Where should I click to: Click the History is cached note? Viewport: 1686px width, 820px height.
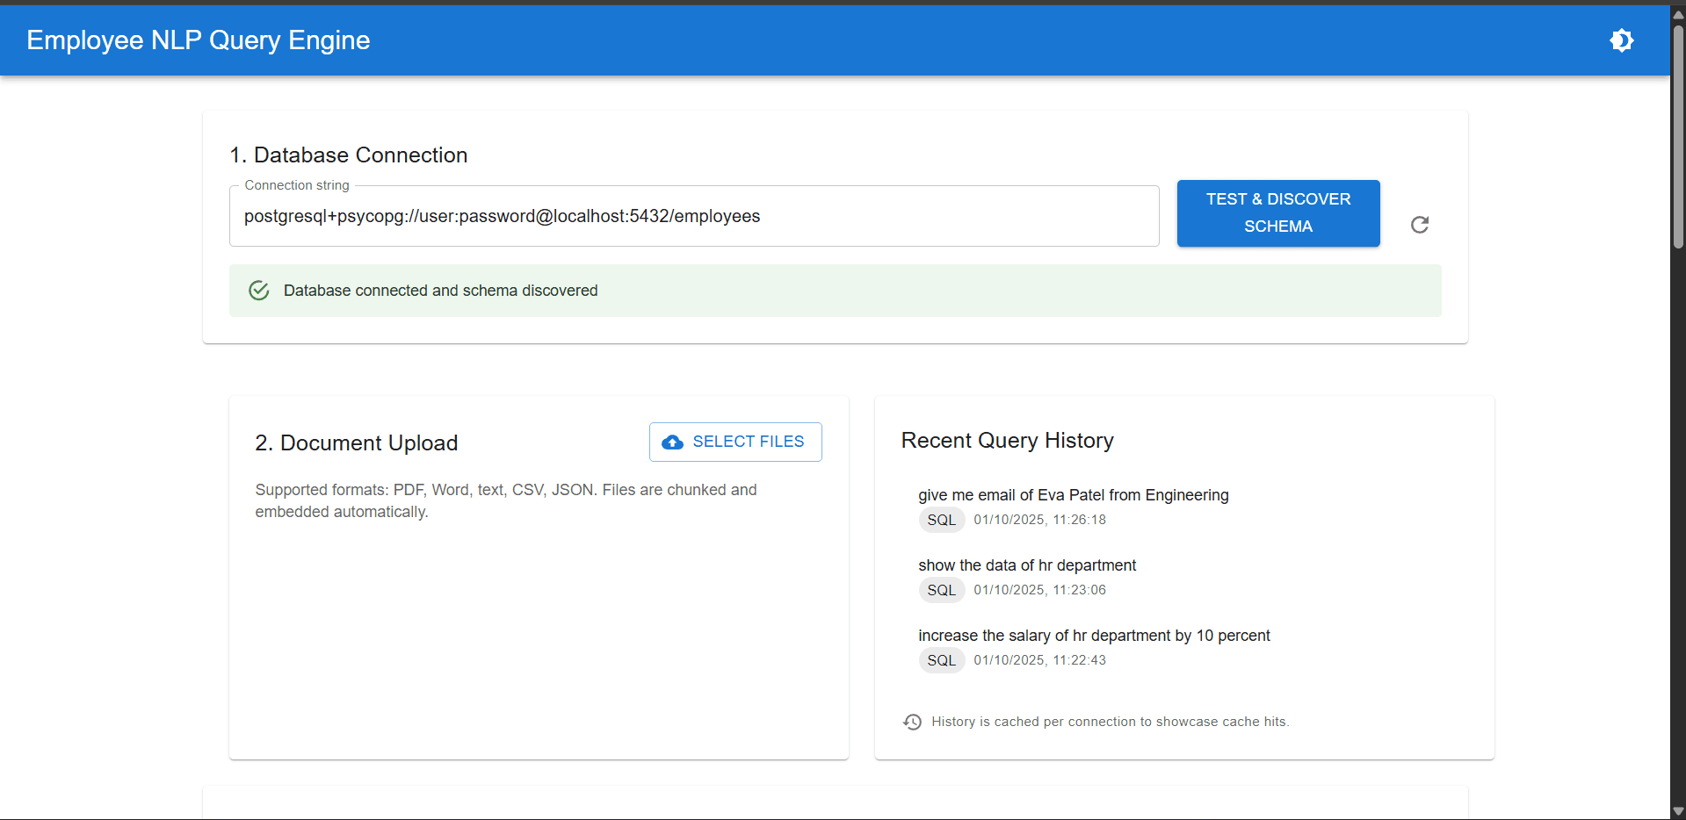click(1110, 722)
